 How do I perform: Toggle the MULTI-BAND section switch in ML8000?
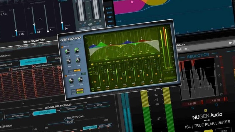coord(66,76)
